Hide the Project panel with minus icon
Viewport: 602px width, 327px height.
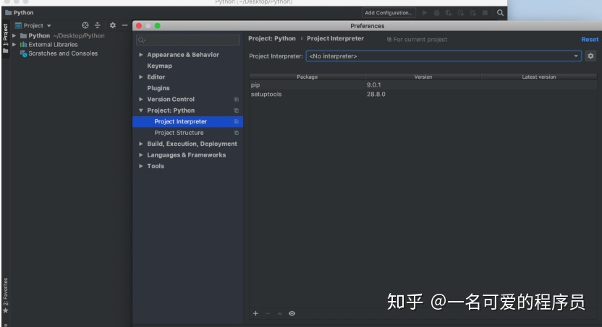click(x=124, y=25)
